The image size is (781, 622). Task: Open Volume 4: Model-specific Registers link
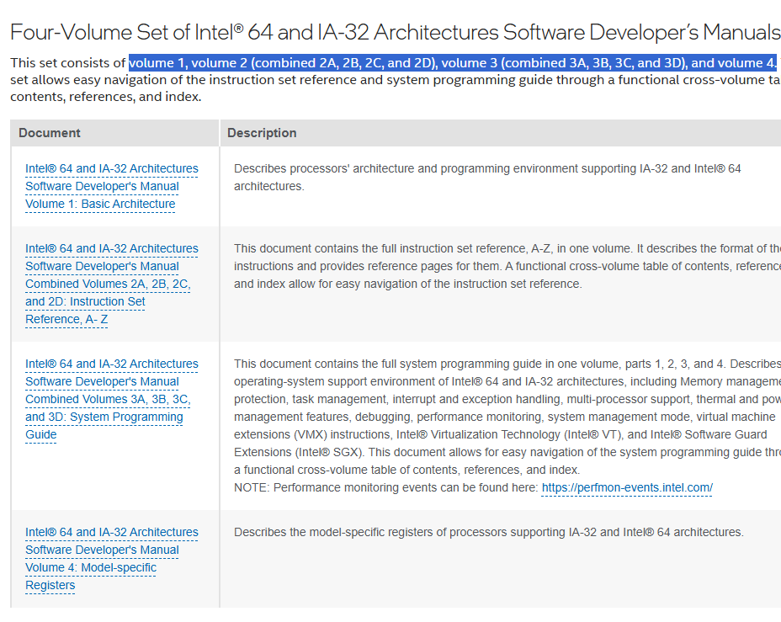(x=112, y=559)
